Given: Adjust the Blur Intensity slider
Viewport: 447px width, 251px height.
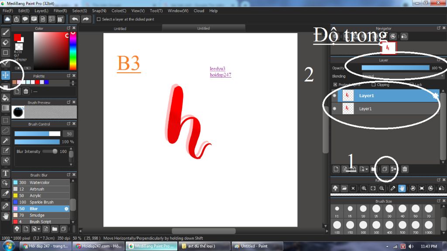Looking at the screenshot, I should click(50, 151).
